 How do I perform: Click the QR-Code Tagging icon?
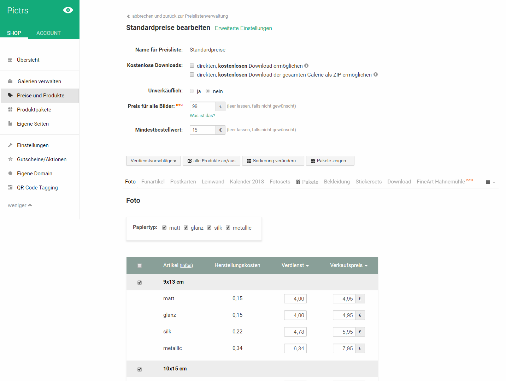click(x=10, y=188)
